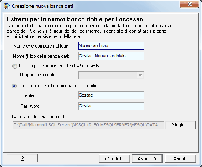Cancel the wizard with Annulla

point(180,159)
